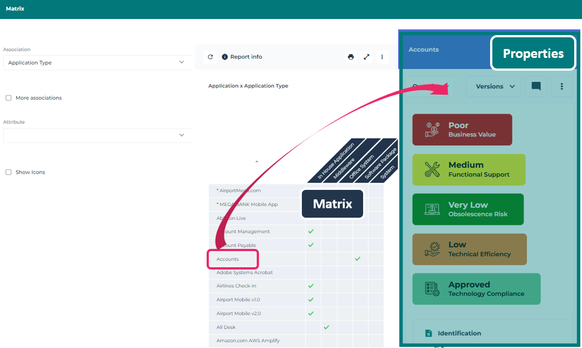Open the Airlines Check-In application row
582x348 pixels.
(236, 286)
